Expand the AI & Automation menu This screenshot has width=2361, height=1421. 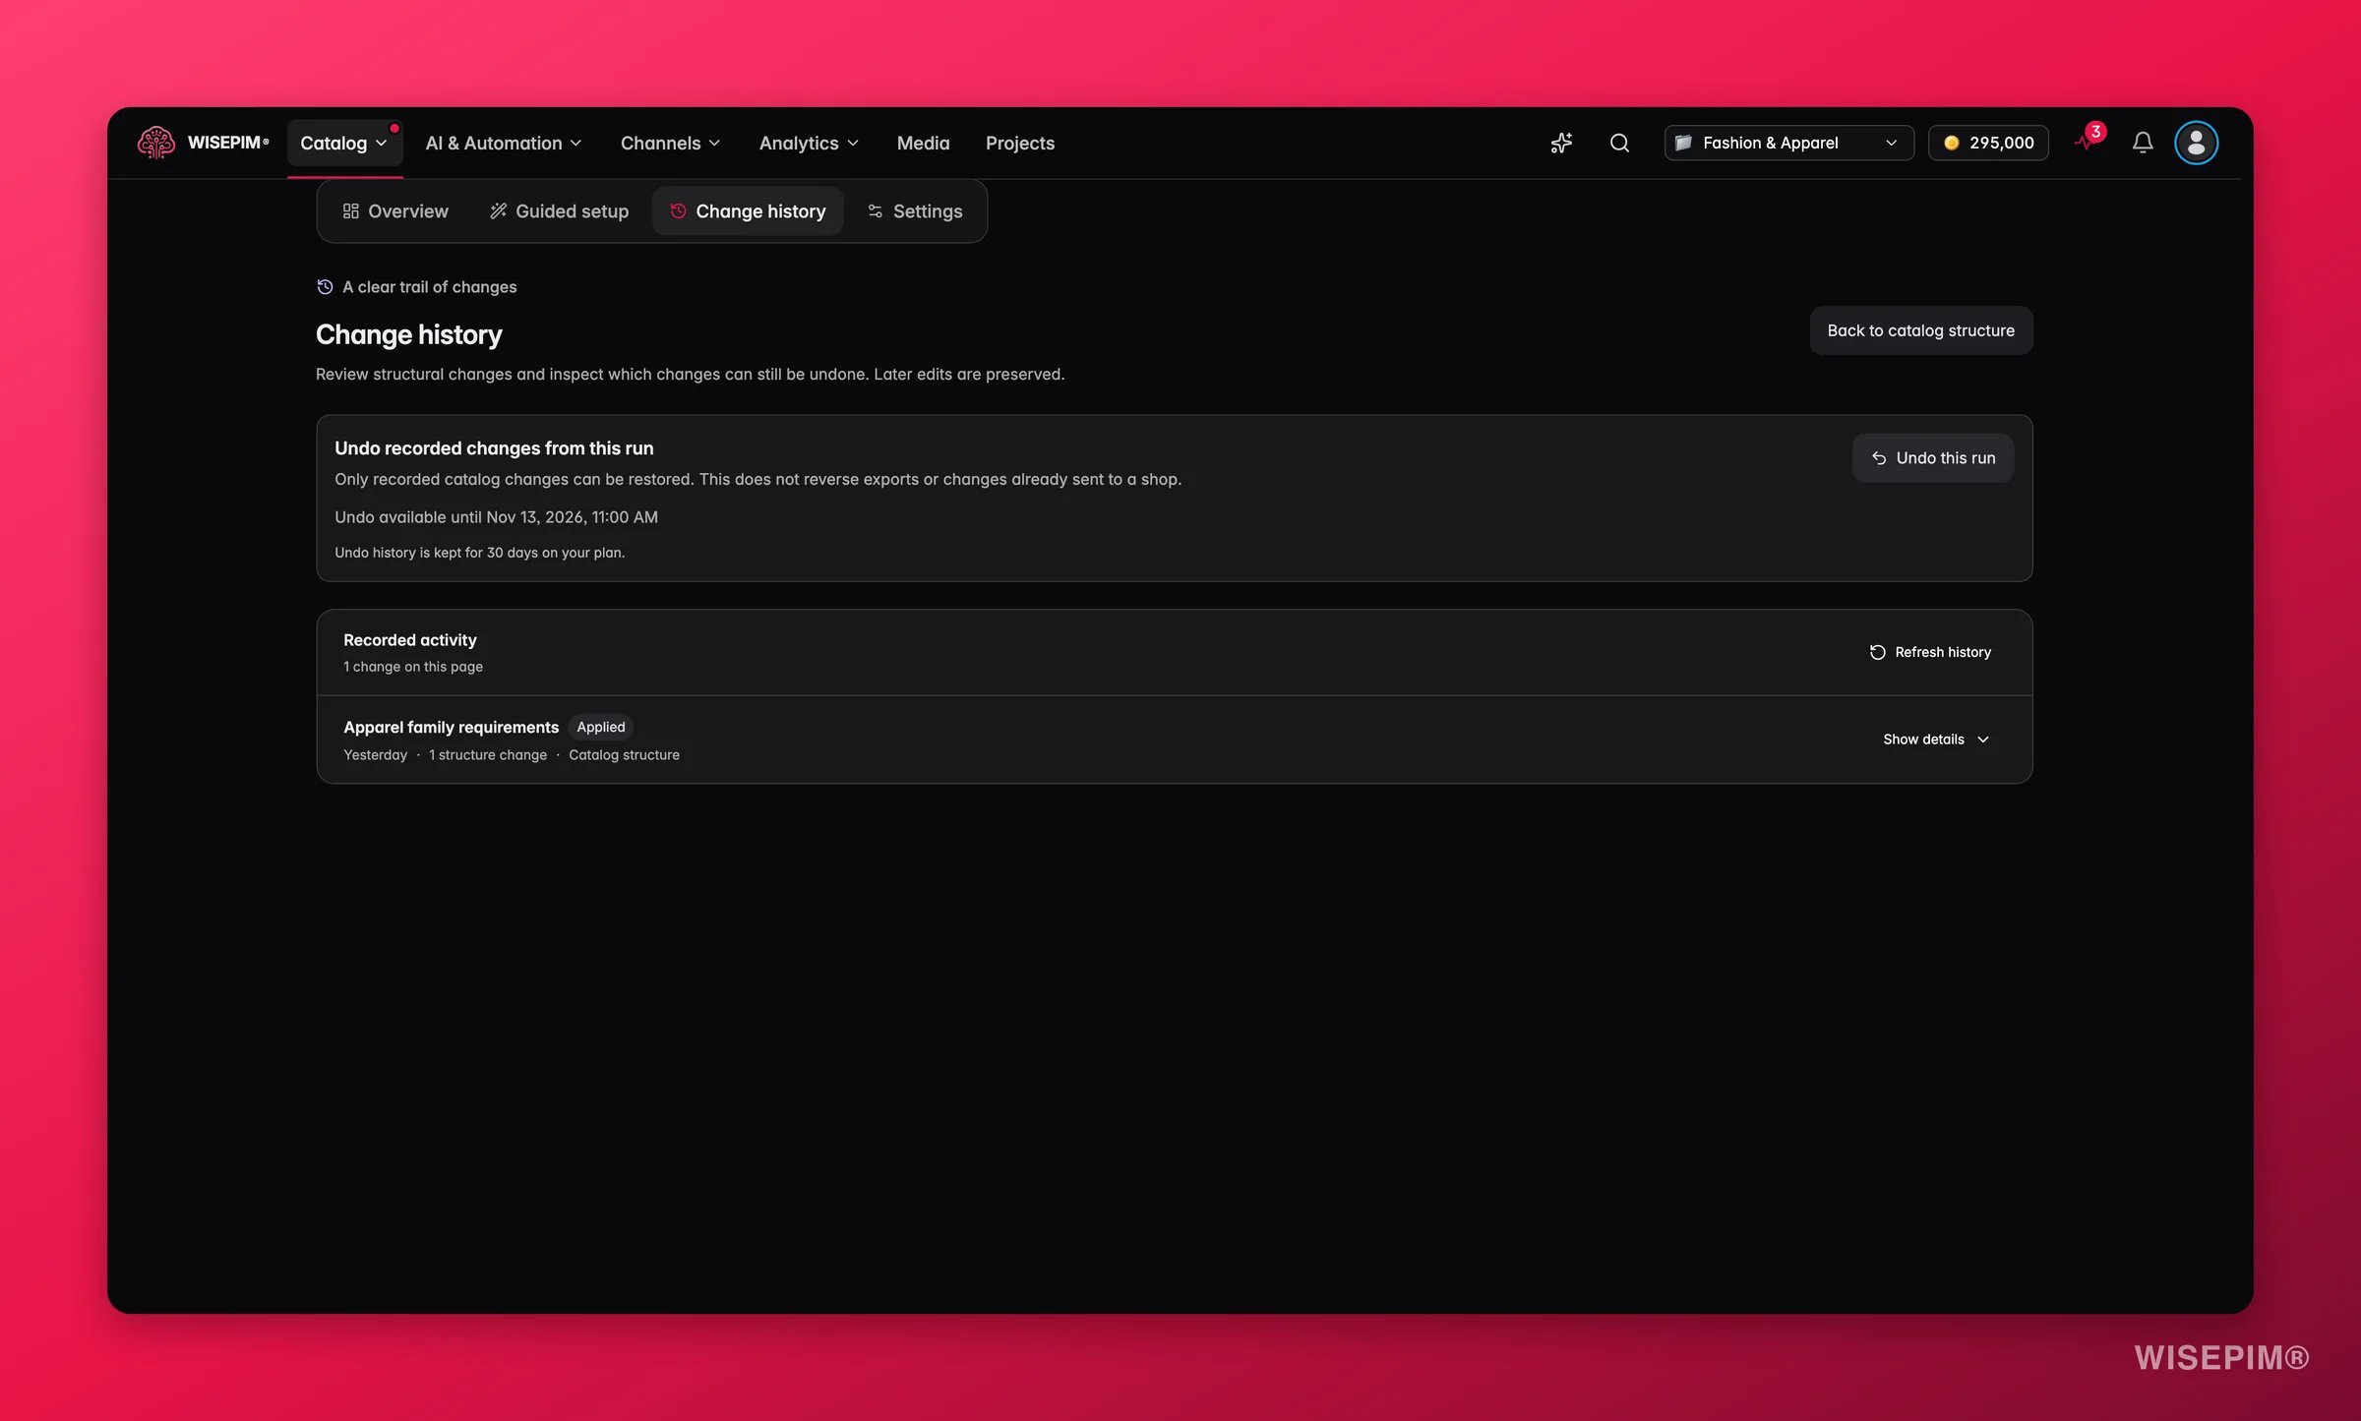point(504,143)
